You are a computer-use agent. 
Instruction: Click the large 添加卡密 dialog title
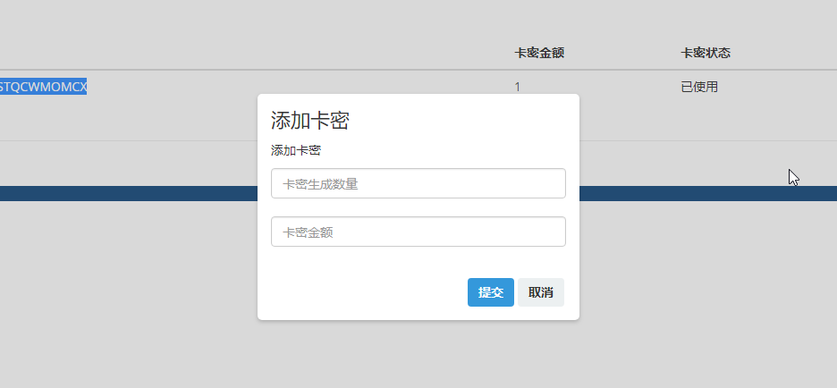click(309, 122)
